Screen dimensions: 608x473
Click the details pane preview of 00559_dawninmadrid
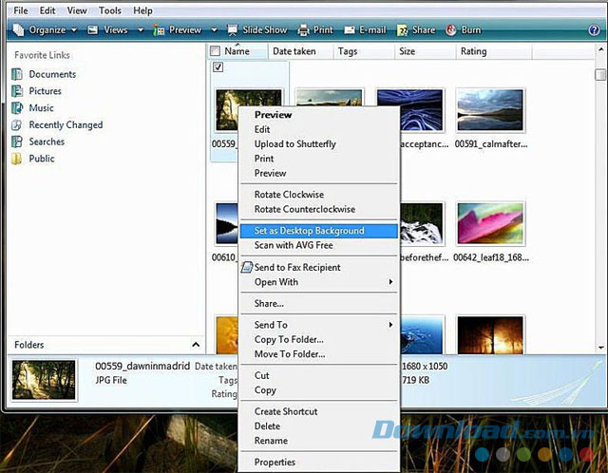44,380
